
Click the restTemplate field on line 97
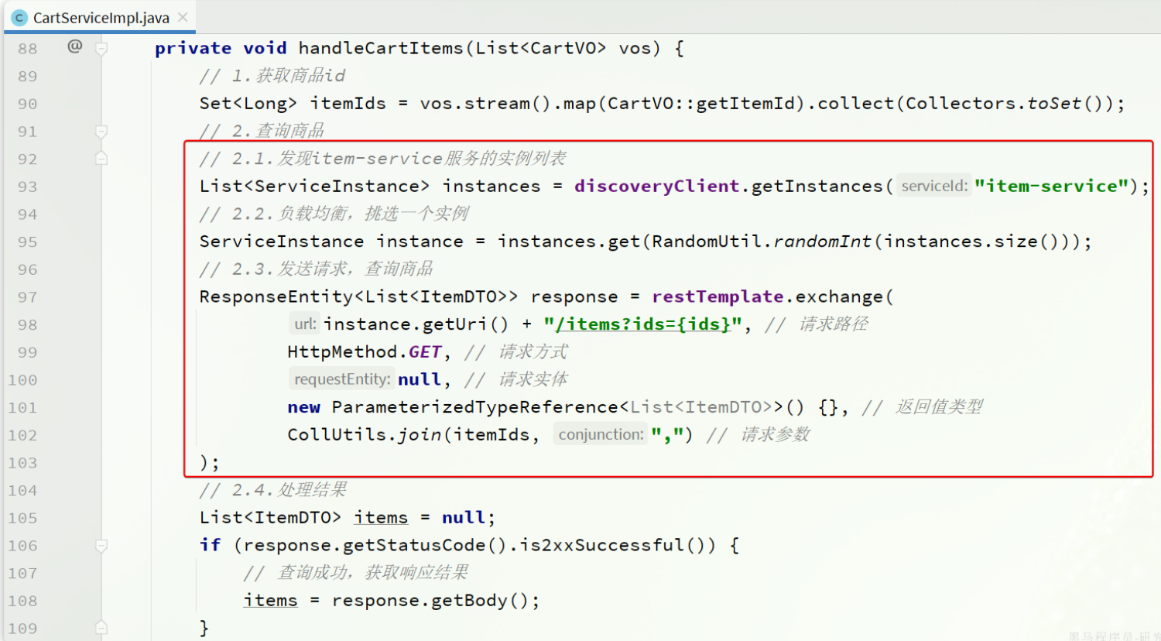point(717,297)
